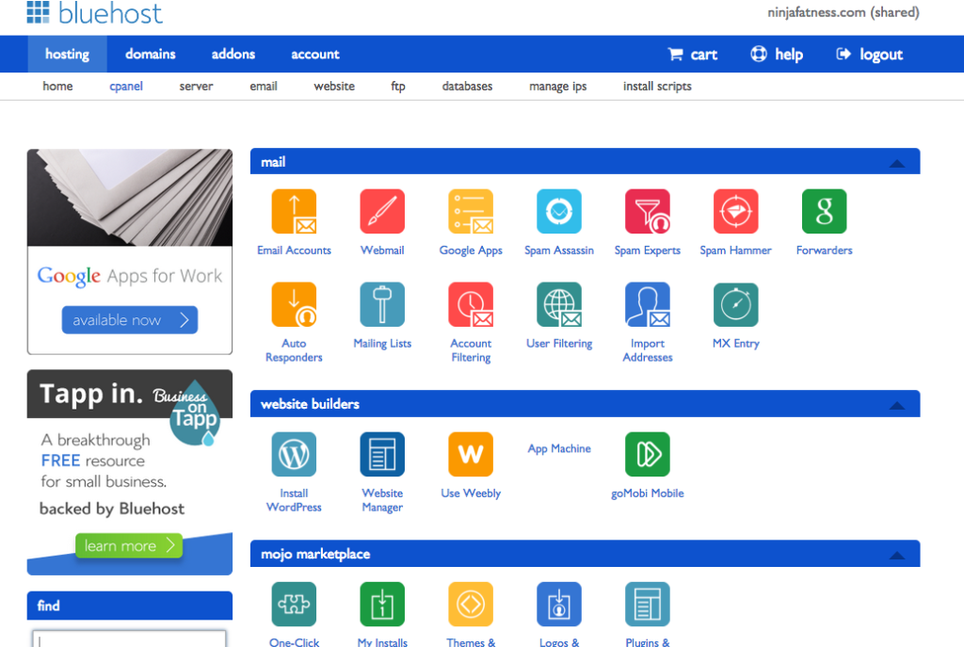This screenshot has height=647, width=964.
Task: Click the ninjafatness.com (shared) account text
Action: (x=843, y=12)
